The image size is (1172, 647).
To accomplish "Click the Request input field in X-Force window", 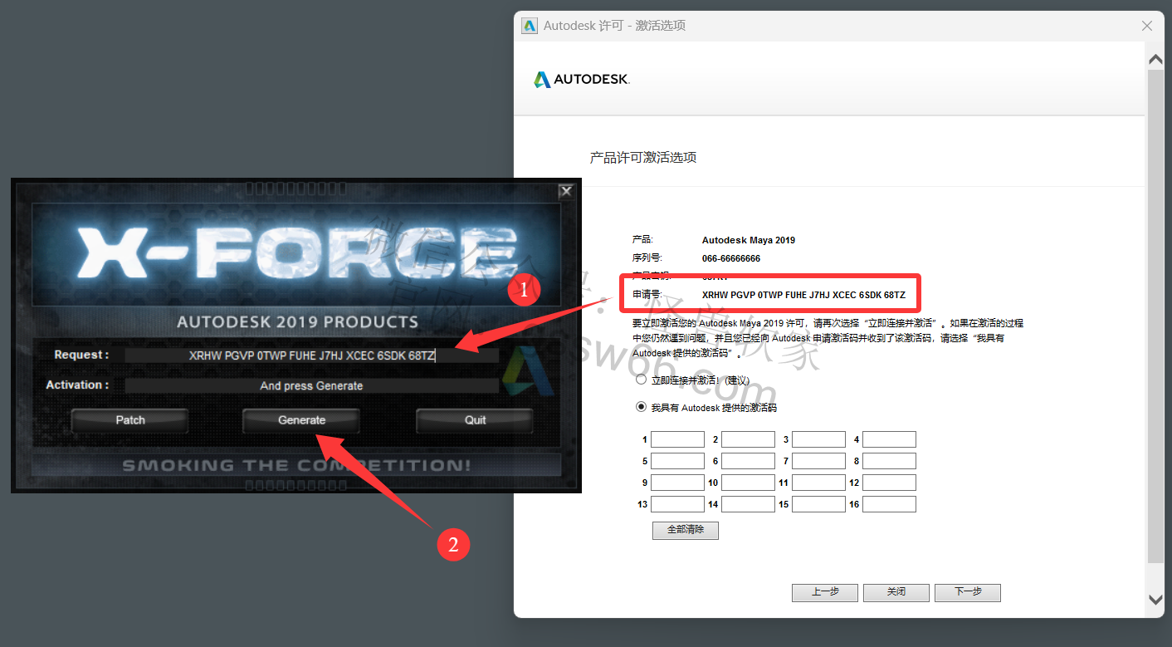I will (x=312, y=355).
